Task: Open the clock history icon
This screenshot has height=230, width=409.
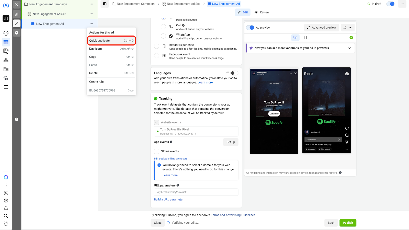Action: click(17, 33)
